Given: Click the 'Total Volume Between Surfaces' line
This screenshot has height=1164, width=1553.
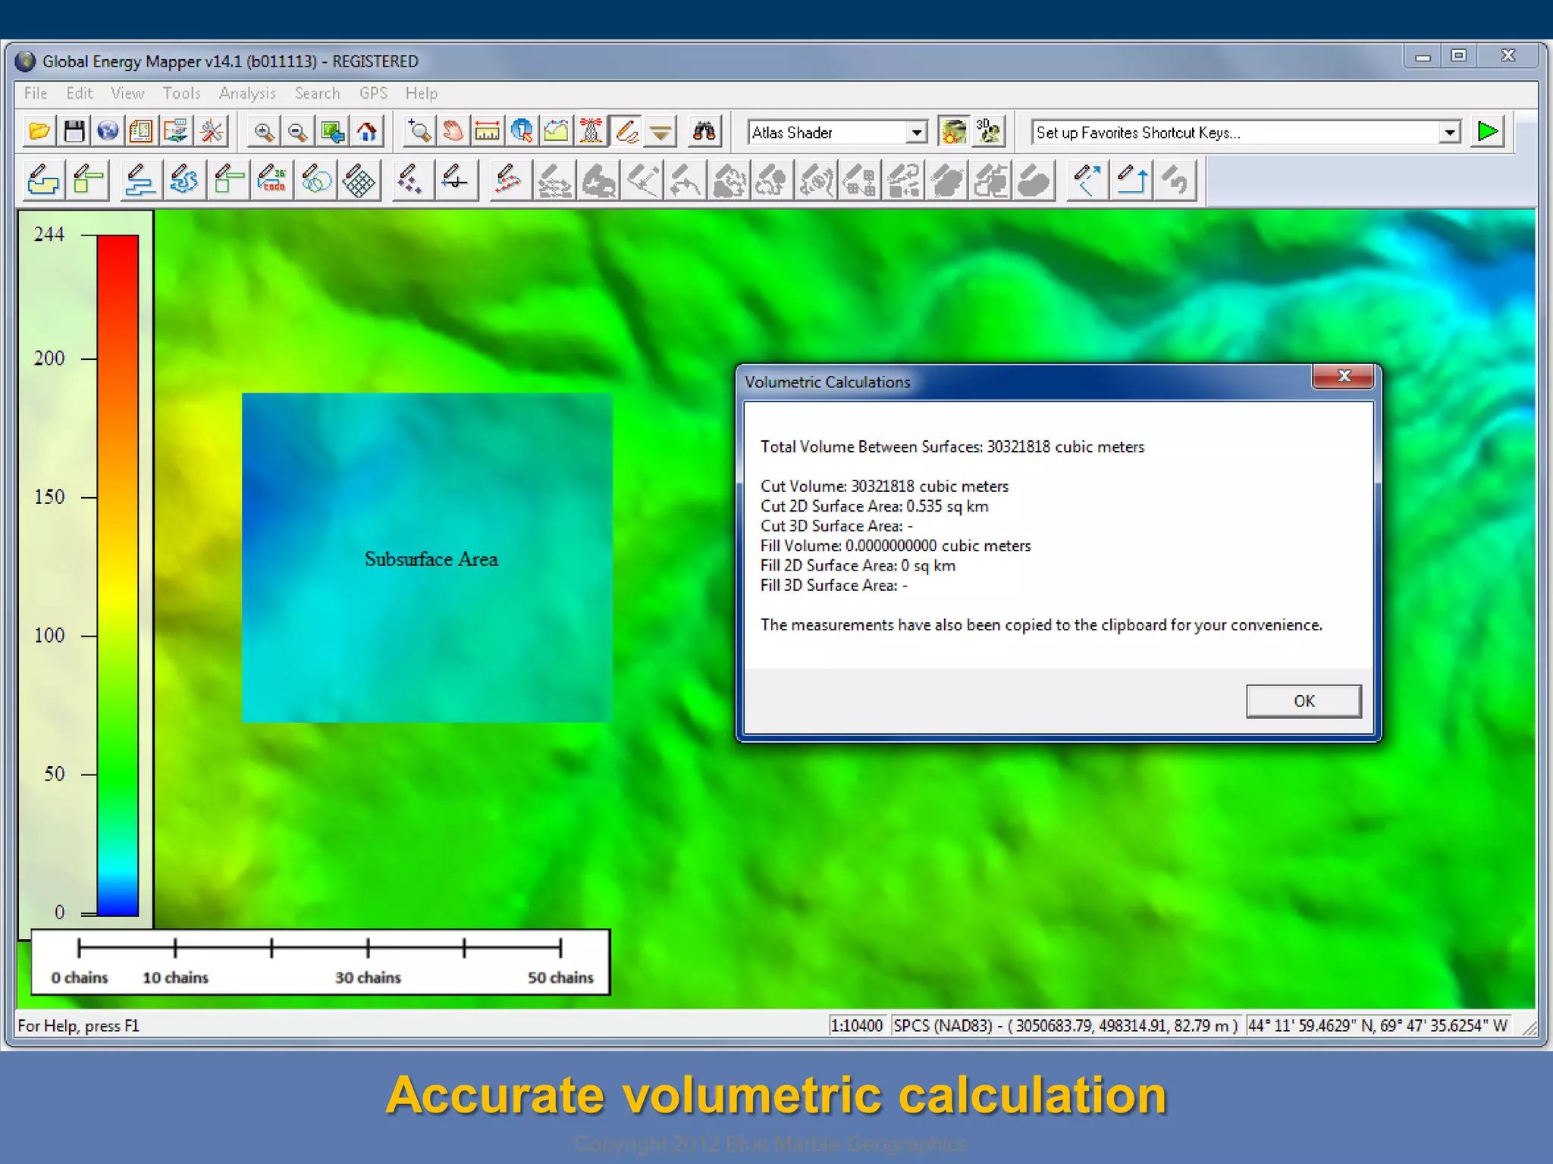Looking at the screenshot, I should 952,447.
